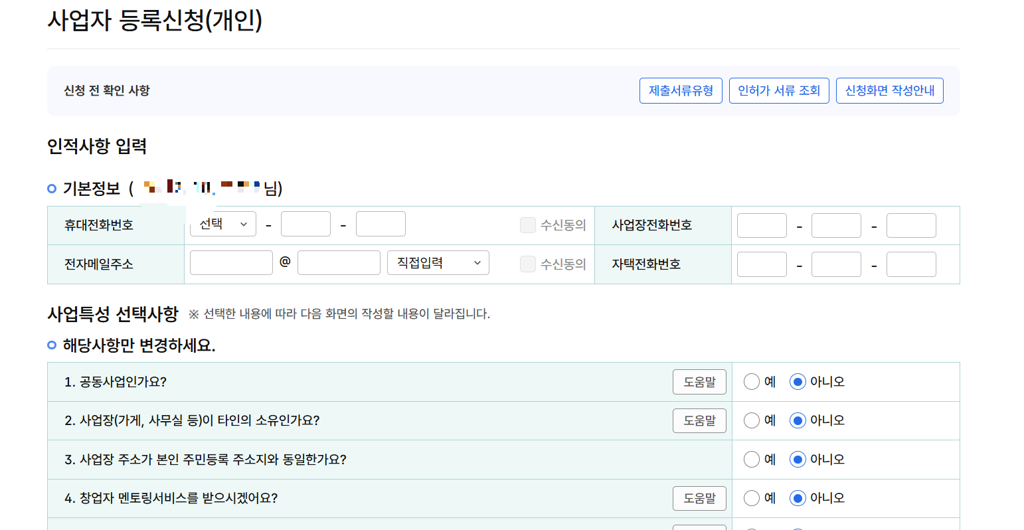Image resolution: width=1024 pixels, height=530 pixels.
Task: Click the 휴대전화번호 label cell
Action: [x=116, y=225]
